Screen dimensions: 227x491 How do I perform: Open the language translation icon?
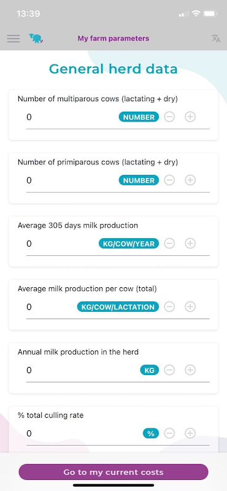pos(216,39)
